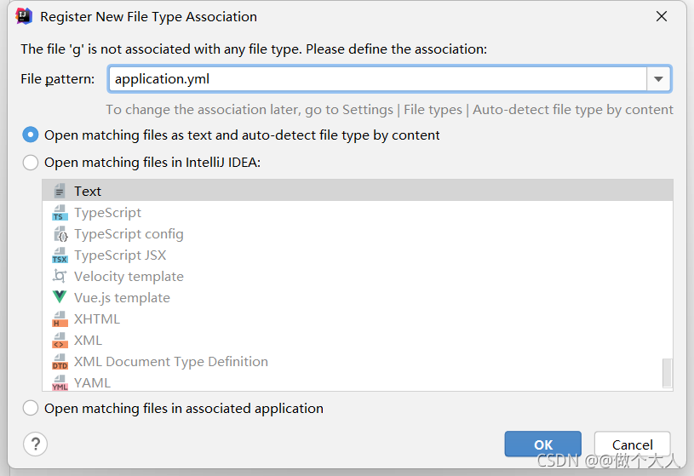Click the XML DTD file icon

click(x=60, y=362)
